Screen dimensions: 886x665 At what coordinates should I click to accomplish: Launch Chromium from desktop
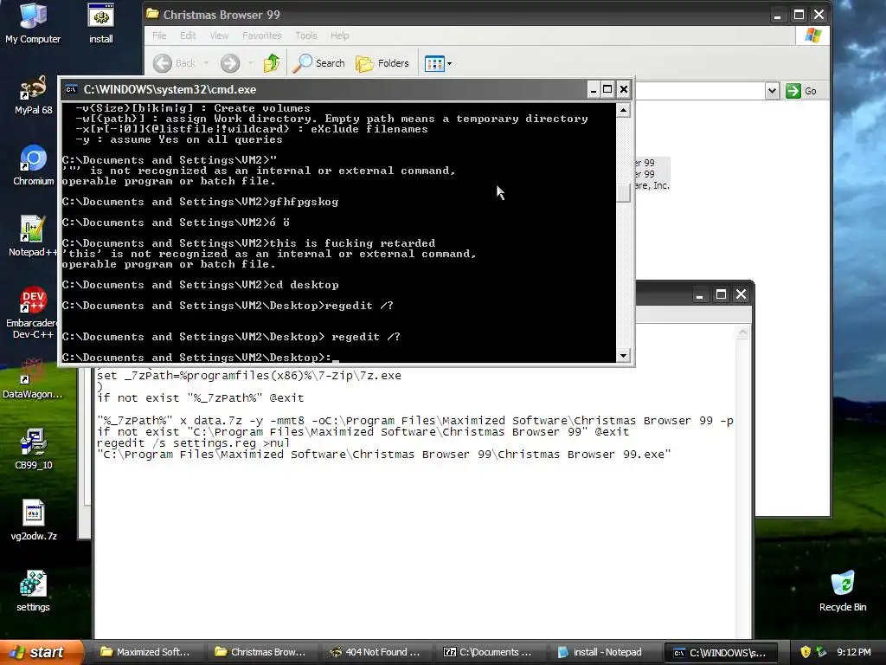[x=33, y=165]
